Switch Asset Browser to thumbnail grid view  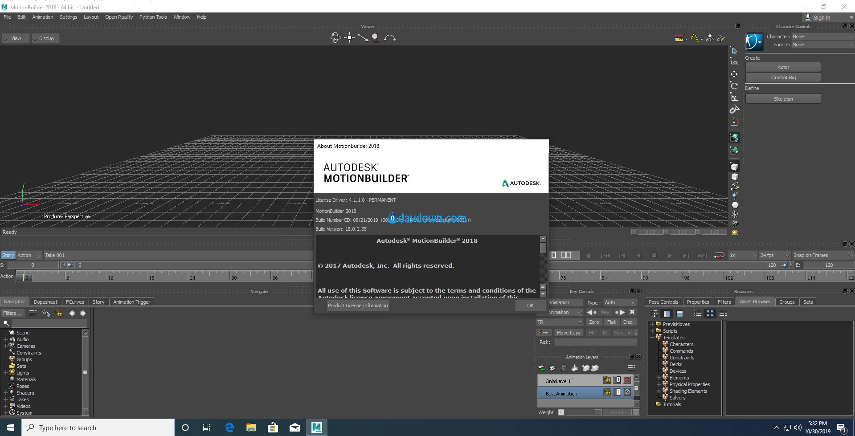[710, 314]
